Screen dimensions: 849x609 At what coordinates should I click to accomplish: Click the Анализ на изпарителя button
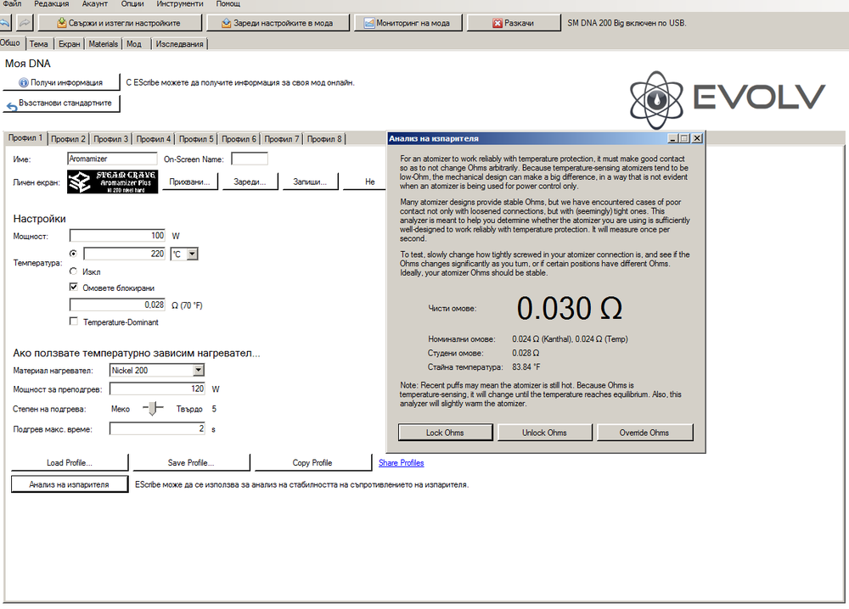70,484
